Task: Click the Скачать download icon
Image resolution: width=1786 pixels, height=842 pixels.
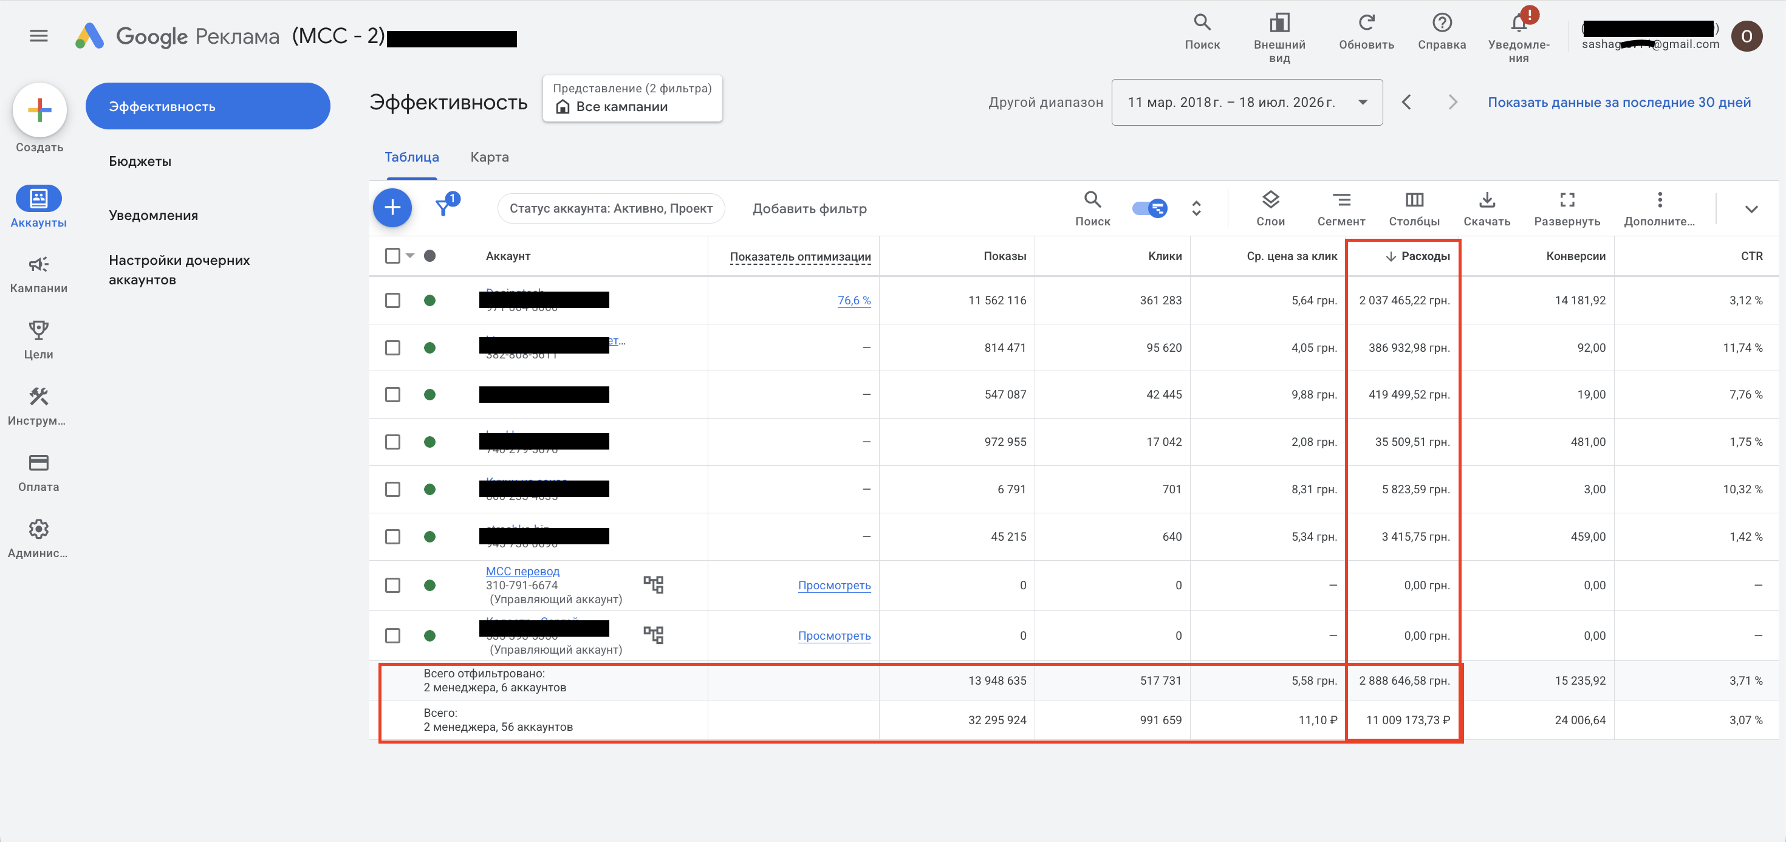Action: (x=1487, y=208)
